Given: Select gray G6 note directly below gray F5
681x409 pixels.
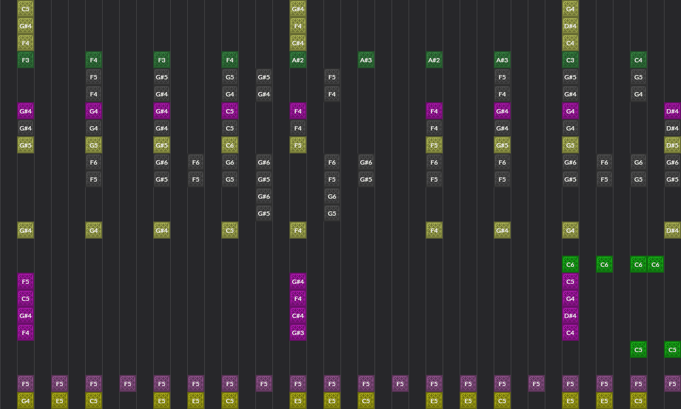Looking at the screenshot, I should (332, 197).
